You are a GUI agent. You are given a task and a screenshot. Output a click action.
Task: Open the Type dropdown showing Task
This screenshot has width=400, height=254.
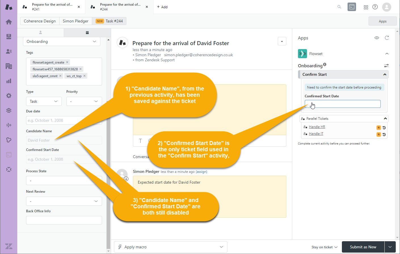(x=44, y=101)
